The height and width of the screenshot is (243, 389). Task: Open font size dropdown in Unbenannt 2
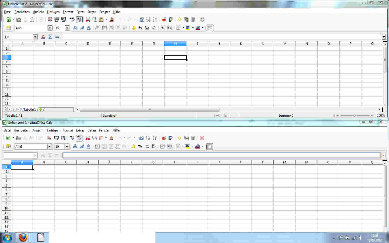pos(67,28)
